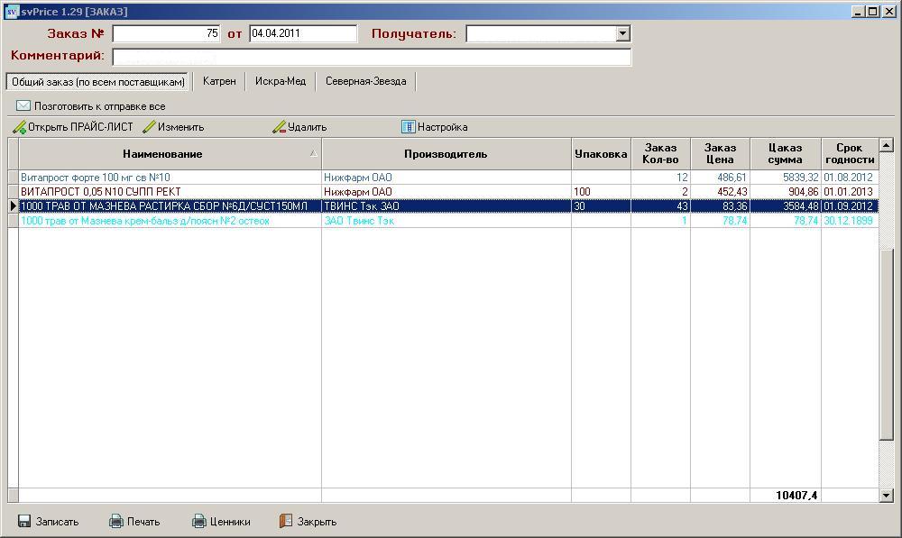Click the Удалить delete icon

point(279,127)
